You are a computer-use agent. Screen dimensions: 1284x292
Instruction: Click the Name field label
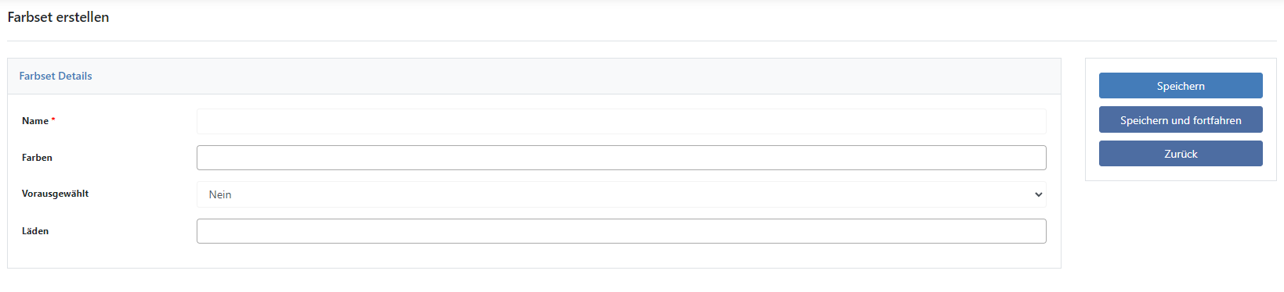pos(35,121)
